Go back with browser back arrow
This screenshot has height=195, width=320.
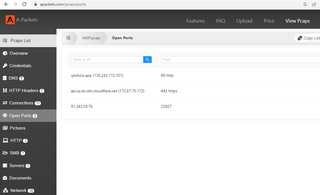[6, 4]
